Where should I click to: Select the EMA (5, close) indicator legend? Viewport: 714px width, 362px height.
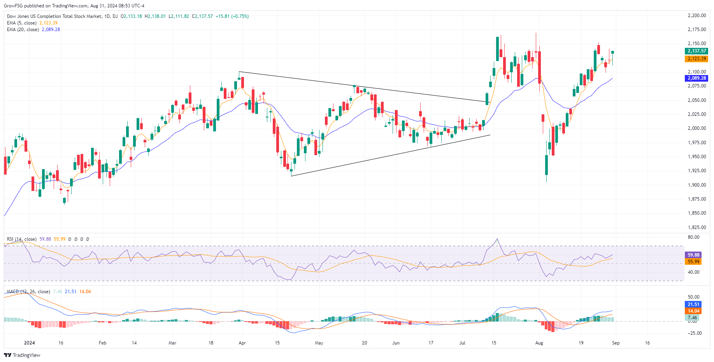tap(22, 23)
